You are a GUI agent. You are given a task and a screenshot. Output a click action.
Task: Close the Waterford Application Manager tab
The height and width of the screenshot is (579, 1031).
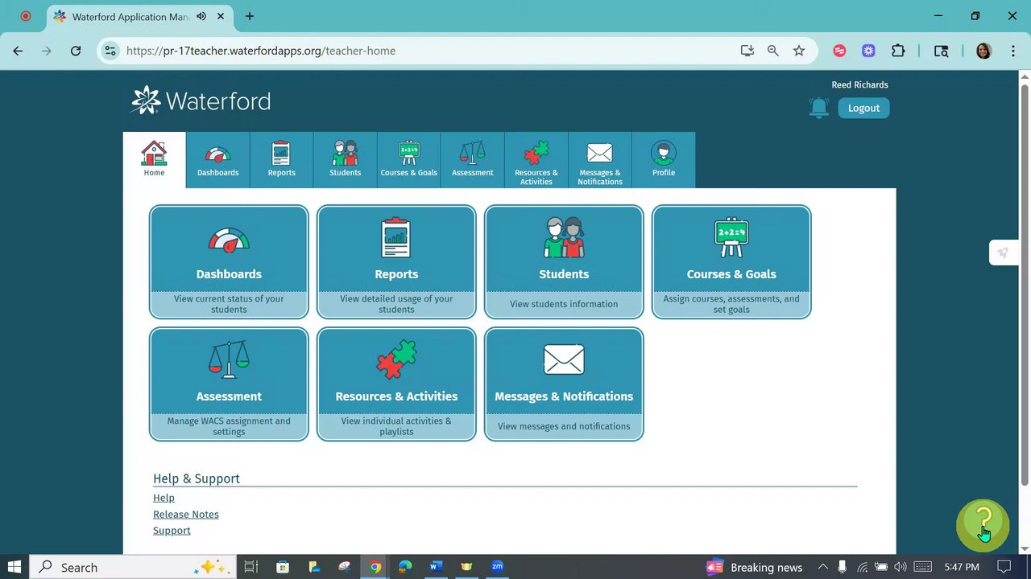pos(221,16)
